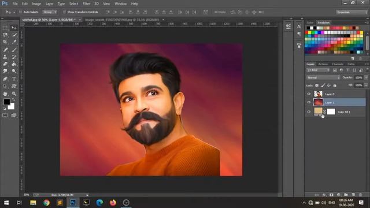Select the Custom Shape tool
Screen dimensions: 370x208
click(x=14, y=86)
